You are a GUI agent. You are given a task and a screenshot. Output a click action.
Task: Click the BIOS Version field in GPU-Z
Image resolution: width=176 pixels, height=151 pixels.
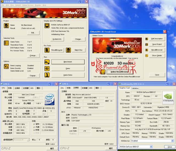pos(146,103)
